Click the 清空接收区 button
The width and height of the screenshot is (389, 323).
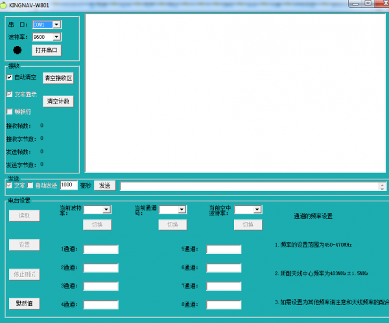pyautogui.click(x=58, y=78)
